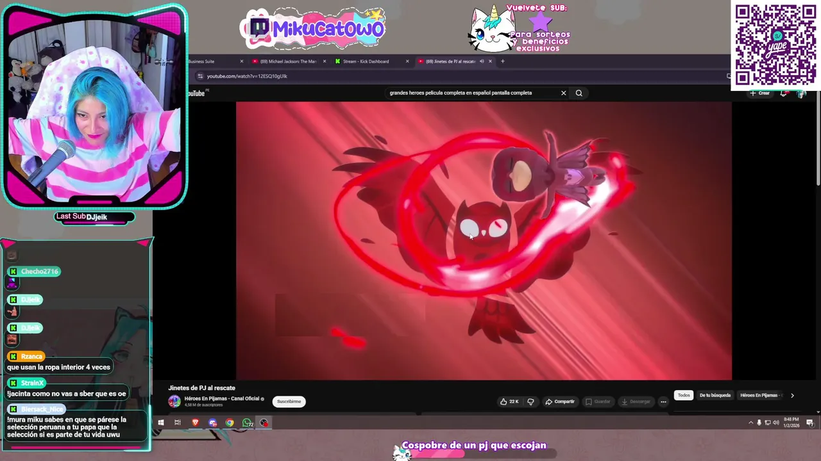This screenshot has width=821, height=461.
Task: Go to YouTube home logo
Action: pyautogui.click(x=196, y=93)
